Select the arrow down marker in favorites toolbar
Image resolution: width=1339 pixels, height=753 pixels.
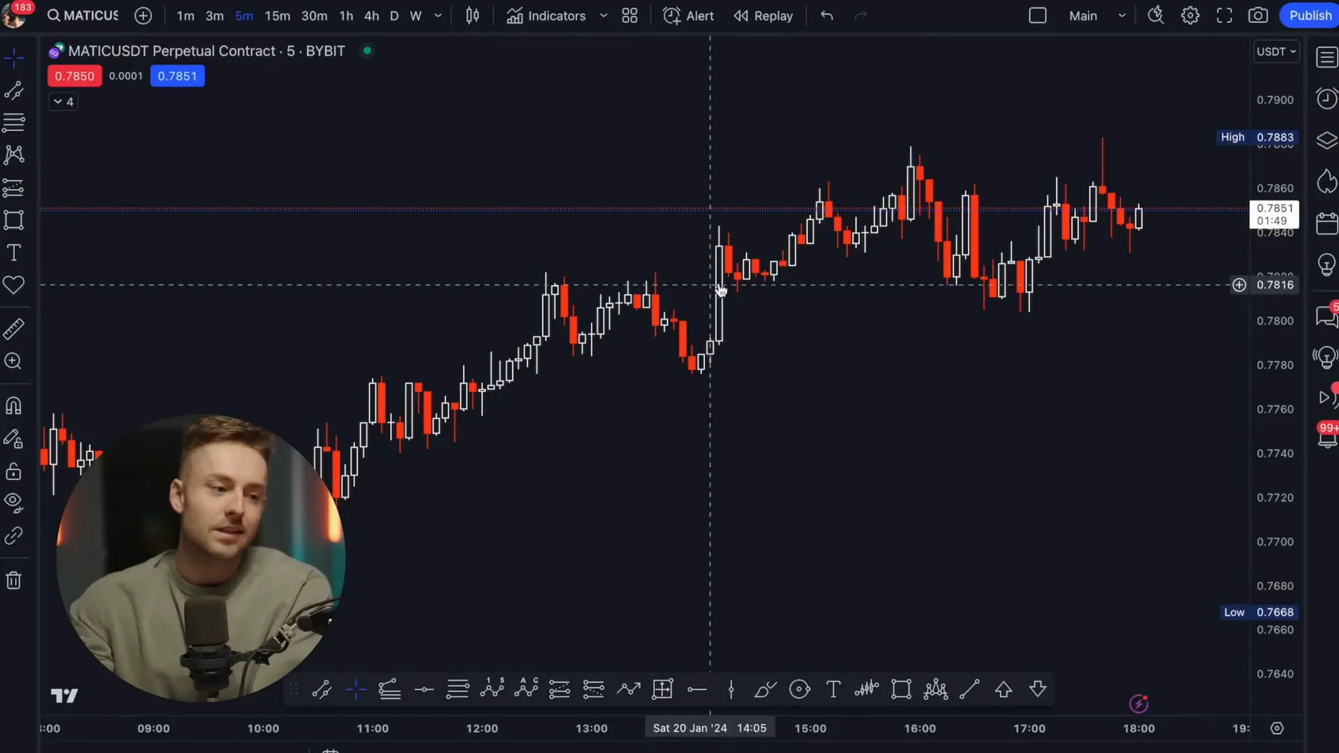(x=1038, y=690)
